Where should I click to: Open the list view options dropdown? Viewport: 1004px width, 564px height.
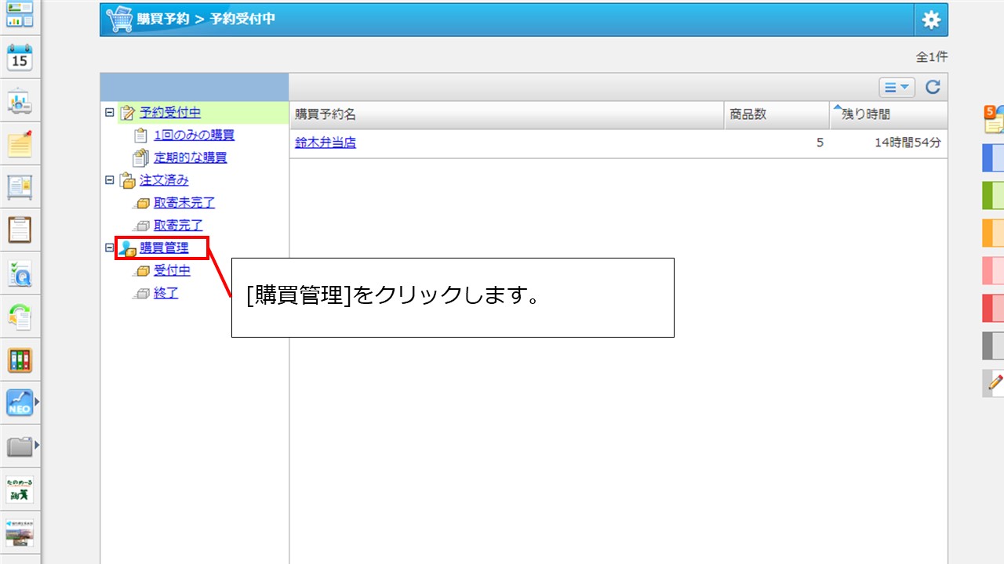pos(897,87)
